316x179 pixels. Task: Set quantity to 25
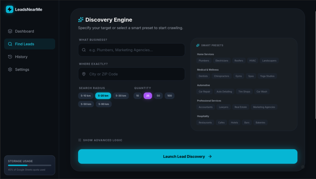click(x=148, y=96)
